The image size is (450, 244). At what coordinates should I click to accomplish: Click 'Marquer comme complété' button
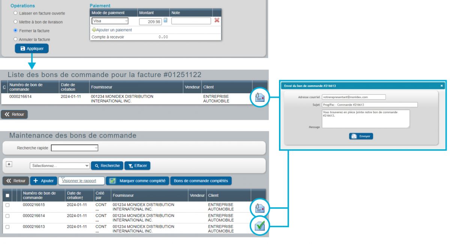[x=138, y=181]
